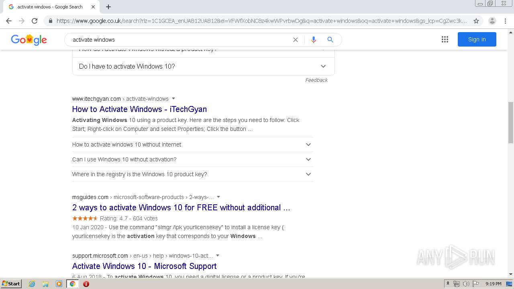Click the address bar URL
Image resolution: width=514 pixels, height=289 pixels.
261,21
